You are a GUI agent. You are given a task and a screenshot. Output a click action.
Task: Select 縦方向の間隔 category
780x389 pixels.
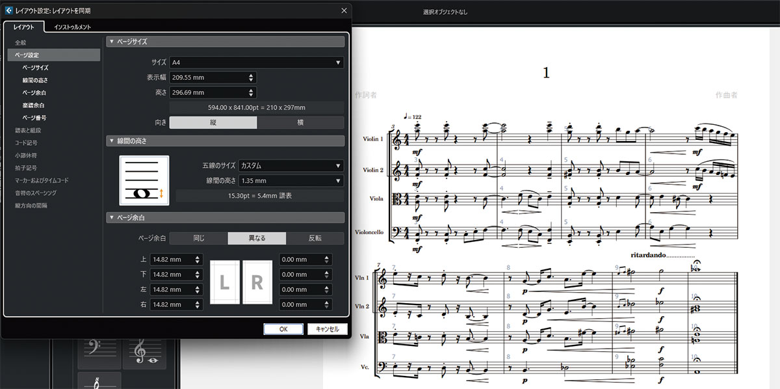click(x=31, y=206)
